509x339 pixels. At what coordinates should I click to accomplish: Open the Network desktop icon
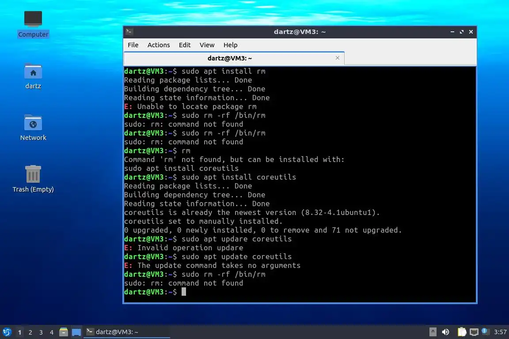click(x=33, y=128)
